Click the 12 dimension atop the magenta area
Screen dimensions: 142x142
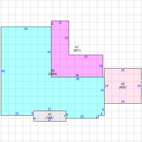pos(60,23)
